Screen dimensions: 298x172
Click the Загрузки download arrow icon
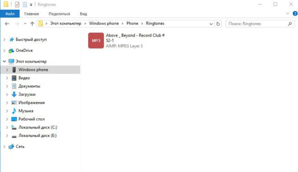[14, 95]
